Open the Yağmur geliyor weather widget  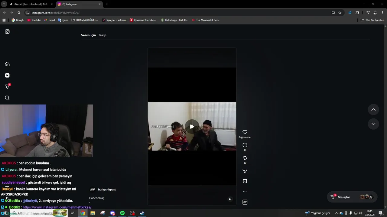pos(317,213)
